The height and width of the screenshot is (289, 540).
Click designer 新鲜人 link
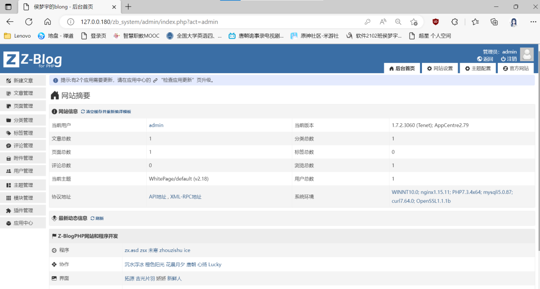[174, 278]
